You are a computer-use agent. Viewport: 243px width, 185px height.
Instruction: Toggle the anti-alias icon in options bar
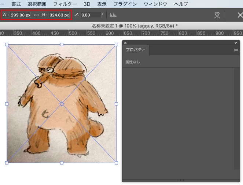[113, 15]
